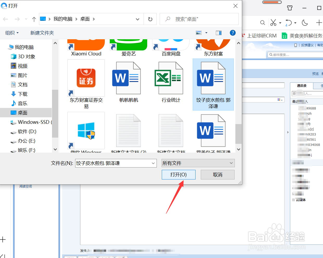Expand the address bar history dropdown
Screen dimensions: 323x258
138,19
